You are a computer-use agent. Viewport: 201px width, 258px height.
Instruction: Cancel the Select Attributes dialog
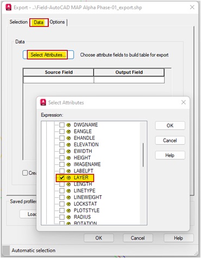click(170, 140)
